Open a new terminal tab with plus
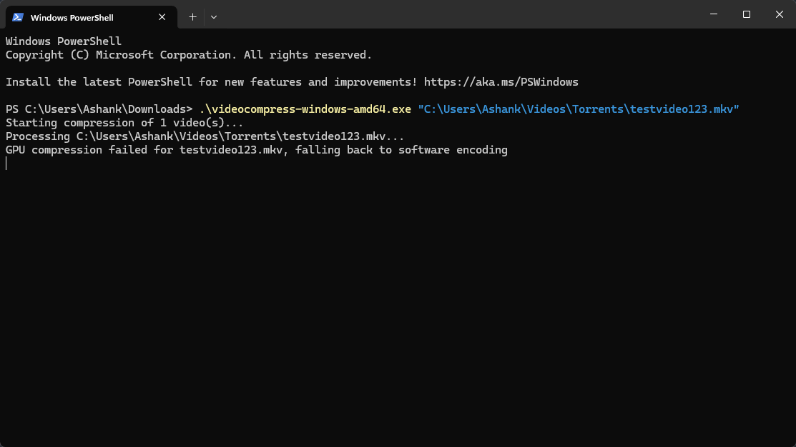The image size is (796, 447). 192,16
